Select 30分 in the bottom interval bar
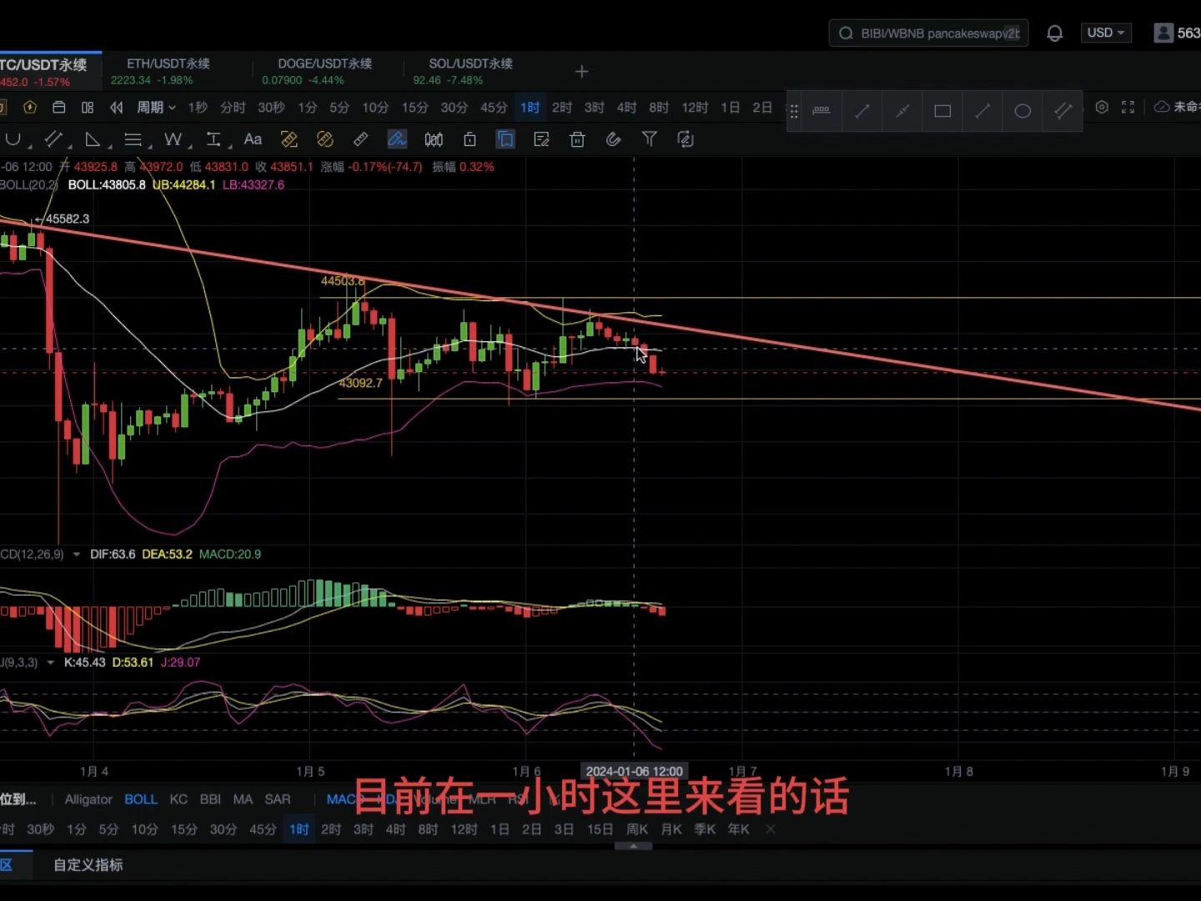1201x901 pixels. 223,829
